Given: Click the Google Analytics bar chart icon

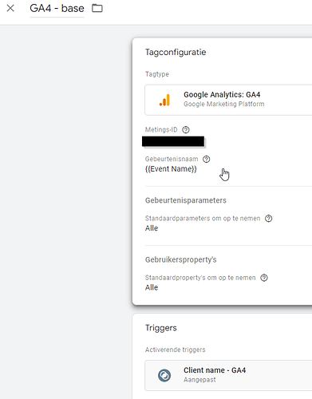Looking at the screenshot, I should point(164,100).
